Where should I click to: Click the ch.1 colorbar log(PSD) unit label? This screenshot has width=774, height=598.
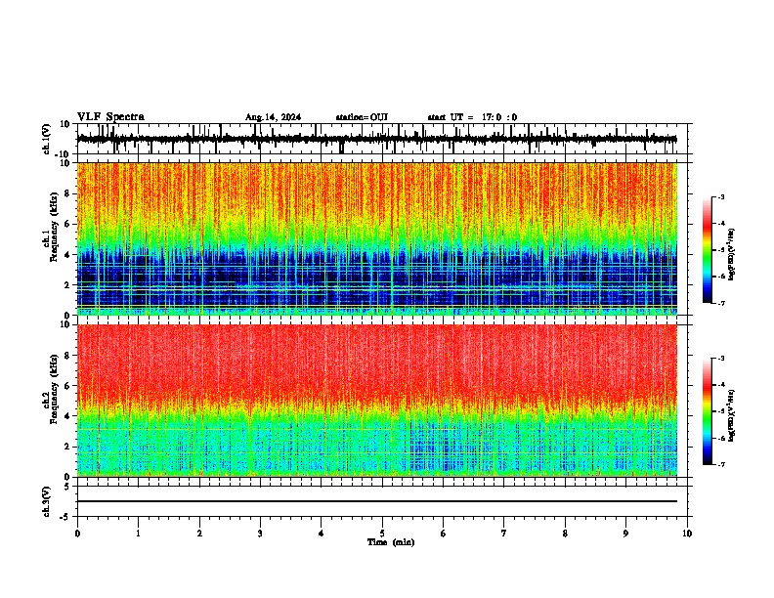pos(732,255)
